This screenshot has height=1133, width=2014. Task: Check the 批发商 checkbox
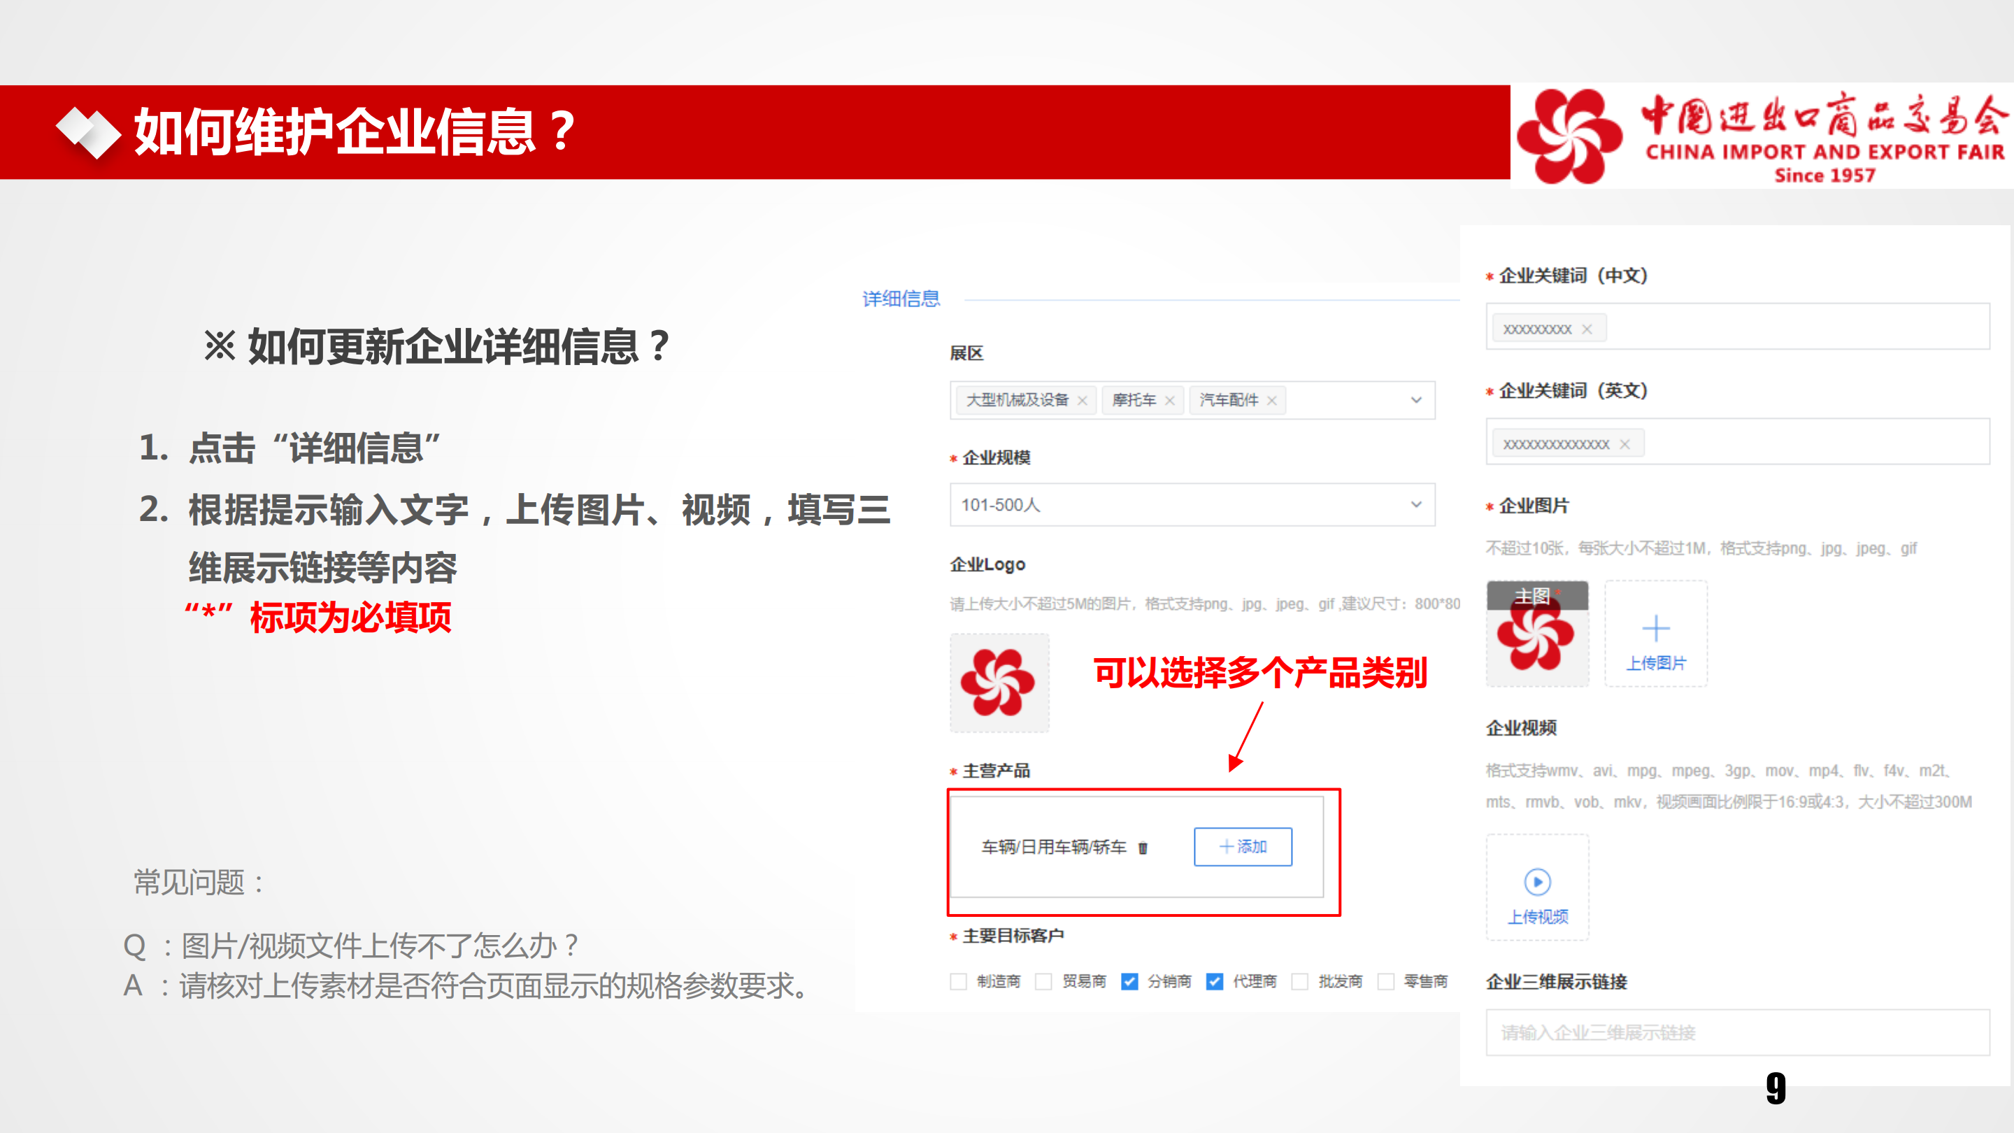pos(1300,981)
